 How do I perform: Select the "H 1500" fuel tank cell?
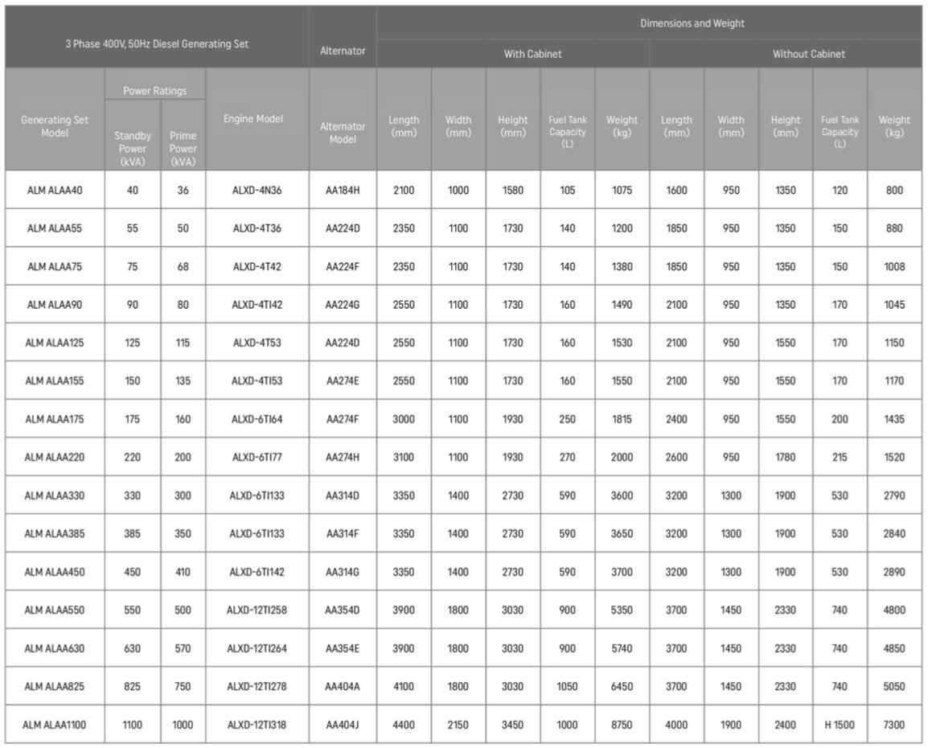840,725
